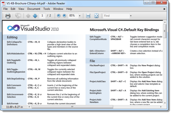Click the vertical scroll up arrow
The width and height of the screenshot is (172, 114).
[x=165, y=22]
